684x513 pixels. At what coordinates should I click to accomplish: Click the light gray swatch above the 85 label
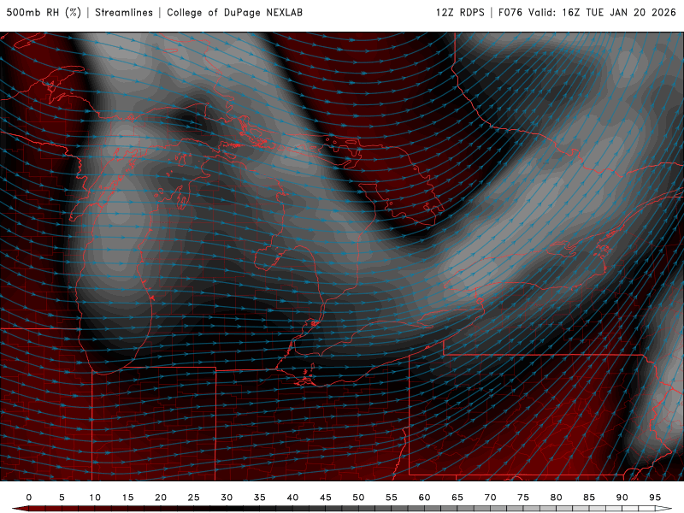[x=589, y=509]
